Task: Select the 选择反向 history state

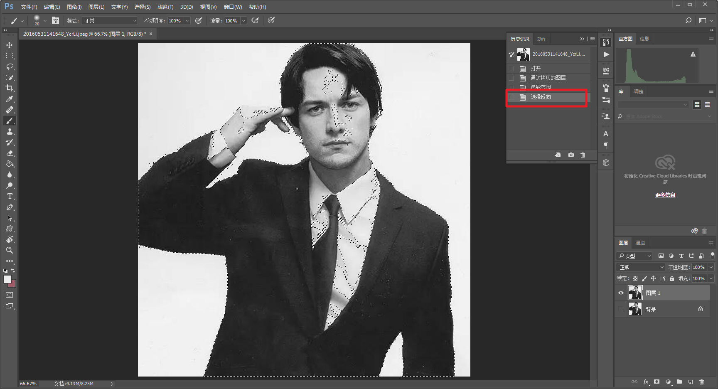Action: [548, 97]
